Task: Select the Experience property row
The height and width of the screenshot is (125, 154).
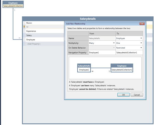Action: pyautogui.click(x=43, y=31)
